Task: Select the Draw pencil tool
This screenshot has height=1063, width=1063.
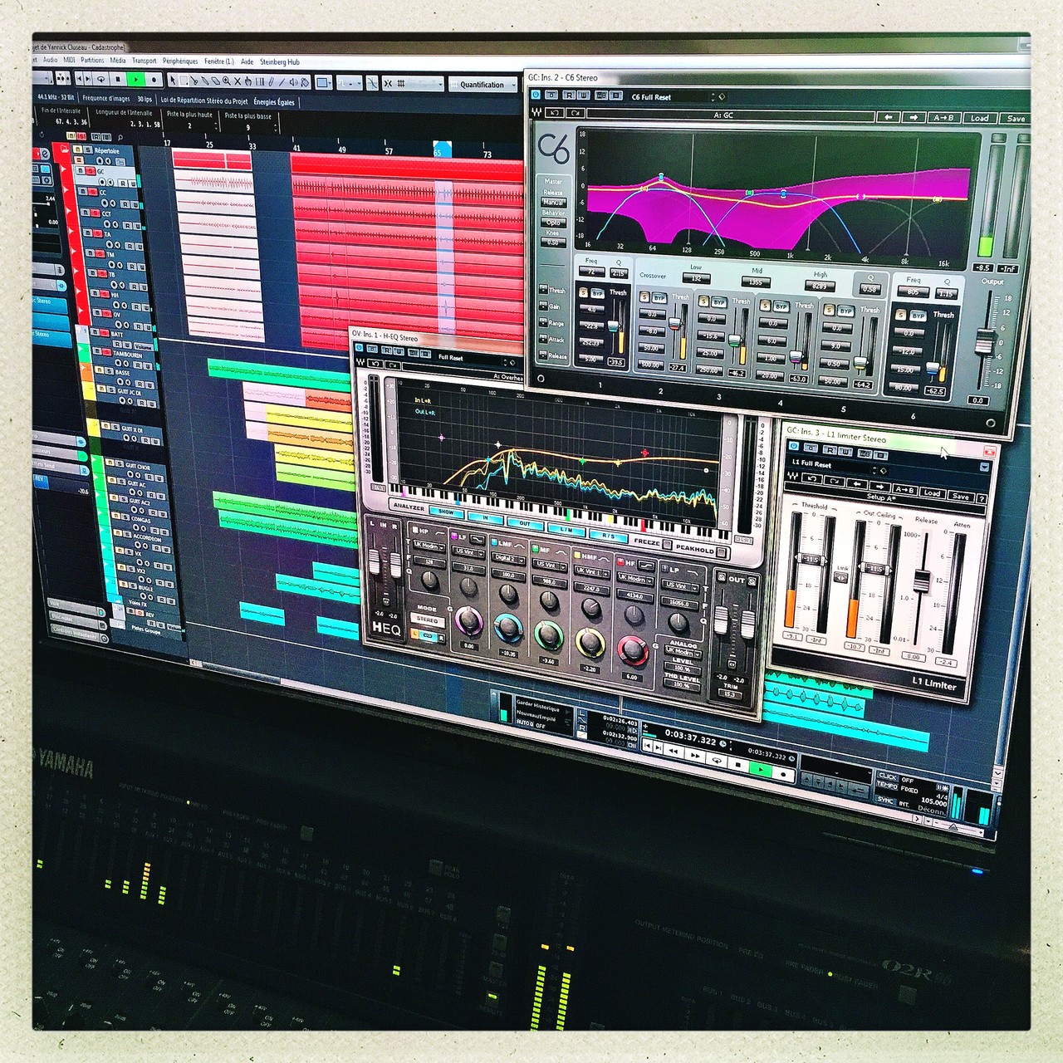Action: point(272,82)
